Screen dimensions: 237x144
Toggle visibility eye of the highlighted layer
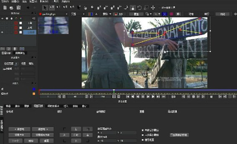[2, 32]
